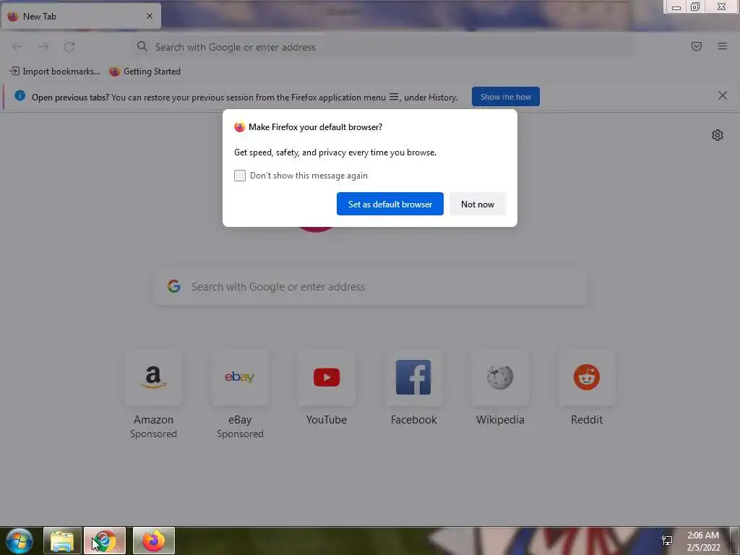Focus the address bar search field
Screen dimensions: 740x555
[382, 47]
